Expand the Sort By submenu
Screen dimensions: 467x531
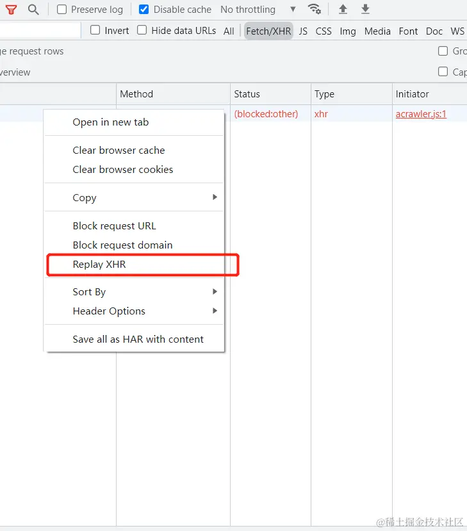(x=134, y=291)
